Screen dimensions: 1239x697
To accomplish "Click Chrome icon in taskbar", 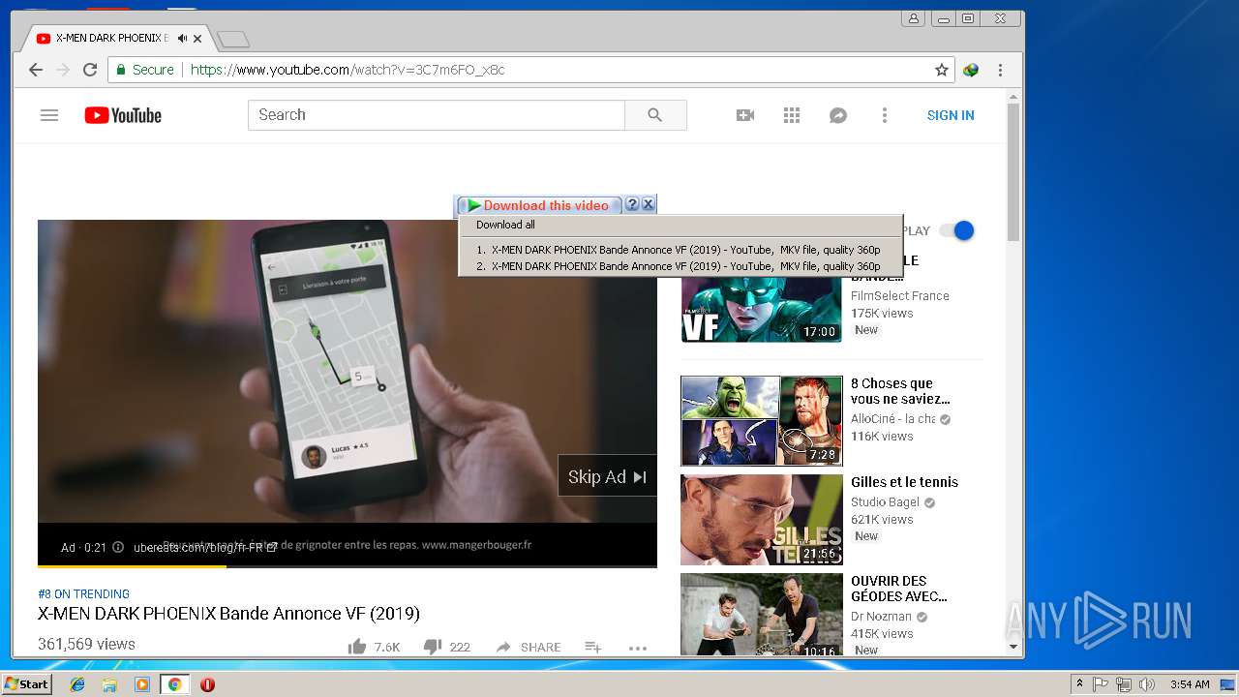I will (174, 684).
